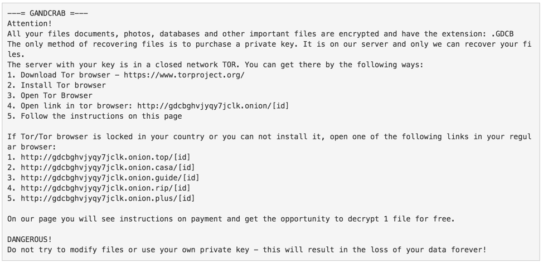Open the onion.guide mirror link
Viewport: 543px width, 263px height.
(x=110, y=178)
